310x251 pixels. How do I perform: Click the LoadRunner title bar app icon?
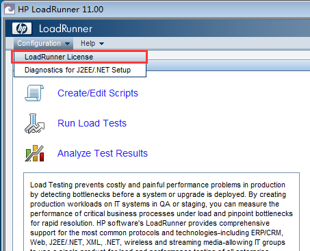point(10,10)
